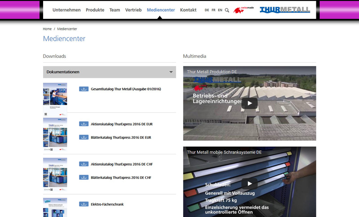Click the search magnifier icon in header
The image size is (359, 217).
pyautogui.click(x=227, y=10)
